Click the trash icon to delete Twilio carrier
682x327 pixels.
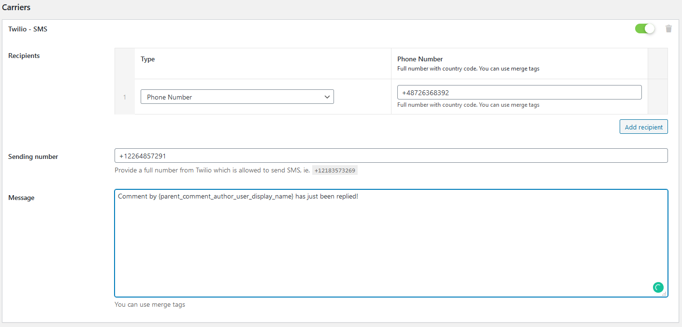(x=668, y=29)
